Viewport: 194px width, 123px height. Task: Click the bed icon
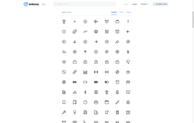tap(128, 82)
